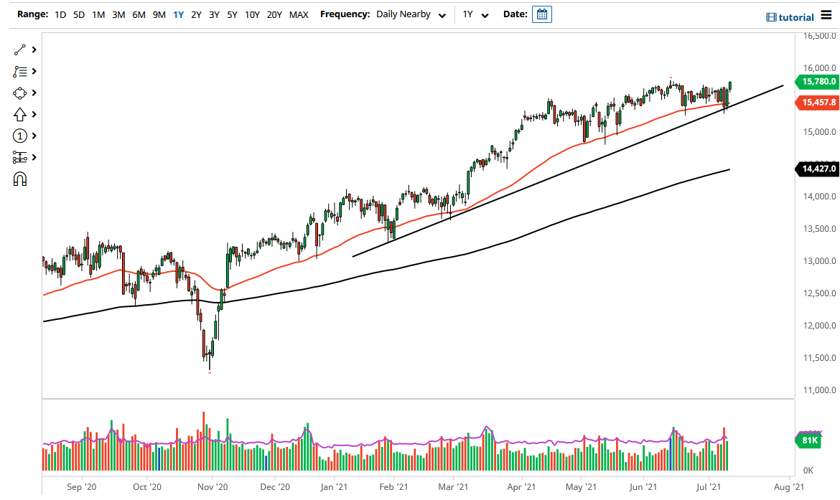Screen dimensions: 840x500
Task: Click the Mar '21 date axis label
Action: tap(453, 486)
